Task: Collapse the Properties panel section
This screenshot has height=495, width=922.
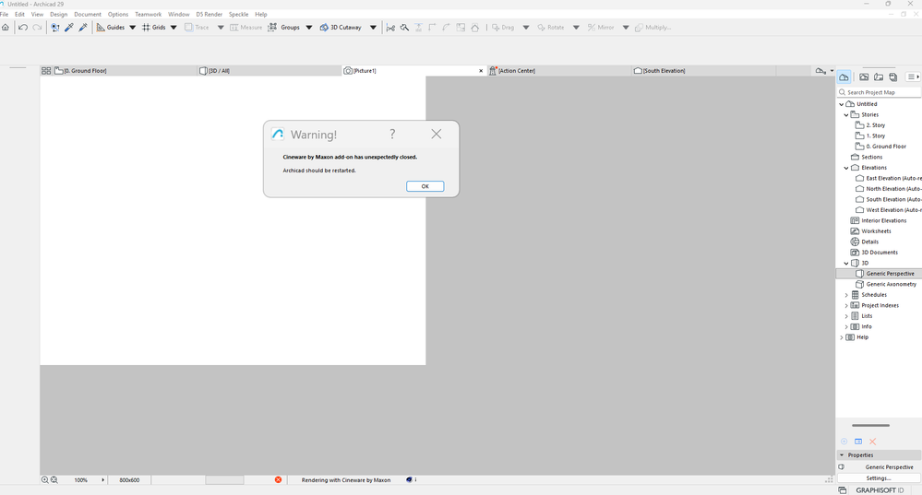Action: [842, 455]
